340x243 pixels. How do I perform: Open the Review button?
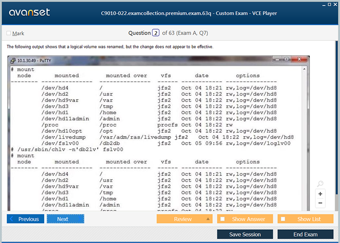[183, 219]
